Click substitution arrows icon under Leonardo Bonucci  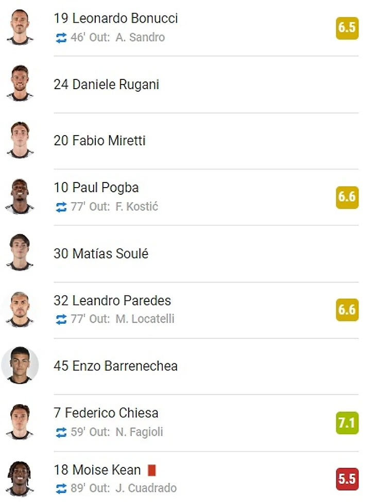coord(61,38)
